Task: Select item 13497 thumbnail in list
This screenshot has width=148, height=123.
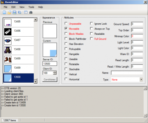Action: coord(8,41)
